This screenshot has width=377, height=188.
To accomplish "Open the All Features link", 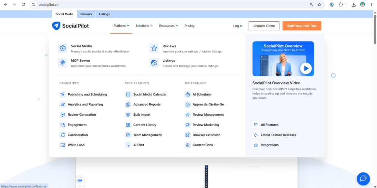I will point(269,125).
